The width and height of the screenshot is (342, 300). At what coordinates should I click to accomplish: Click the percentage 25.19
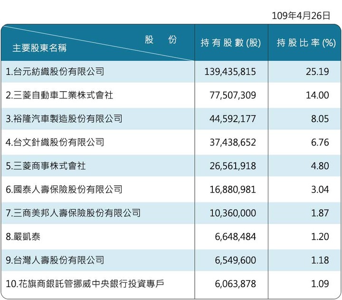tap(317, 72)
